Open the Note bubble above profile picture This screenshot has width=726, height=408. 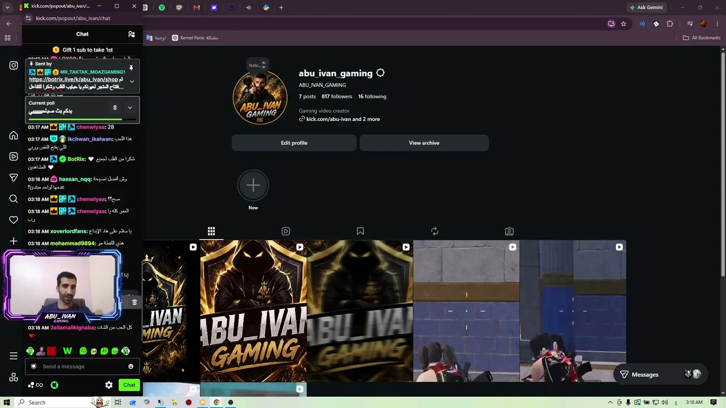pyautogui.click(x=257, y=65)
